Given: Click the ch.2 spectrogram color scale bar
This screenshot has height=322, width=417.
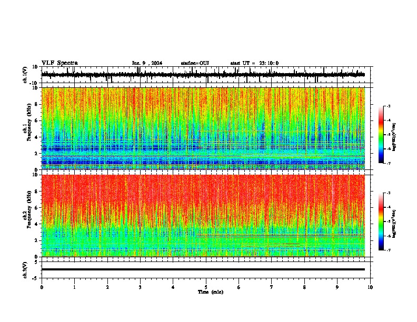Looking at the screenshot, I should [381, 222].
